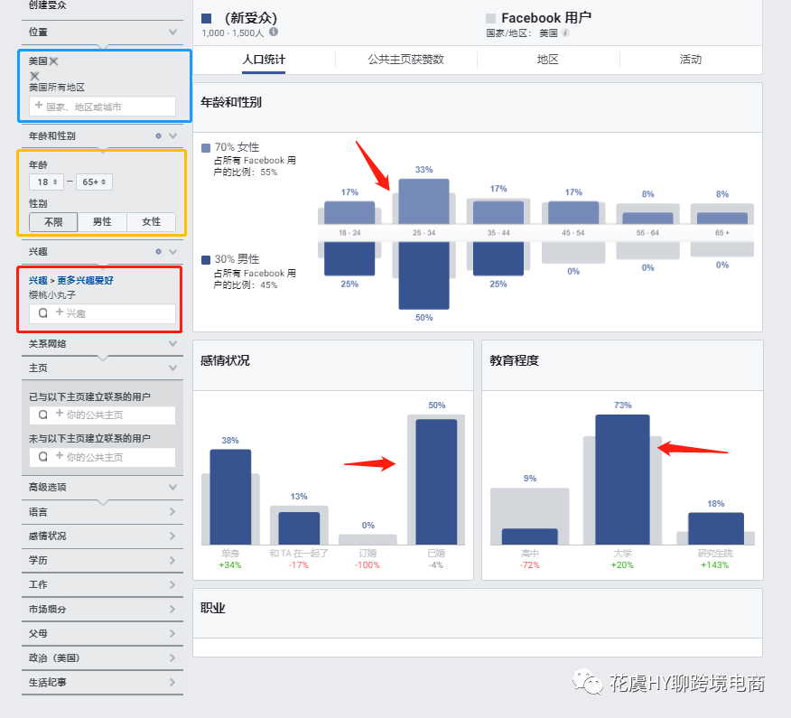Screen dimensions: 791x718
Task: Collapse 关系网络 section chevron
Action: [173, 343]
